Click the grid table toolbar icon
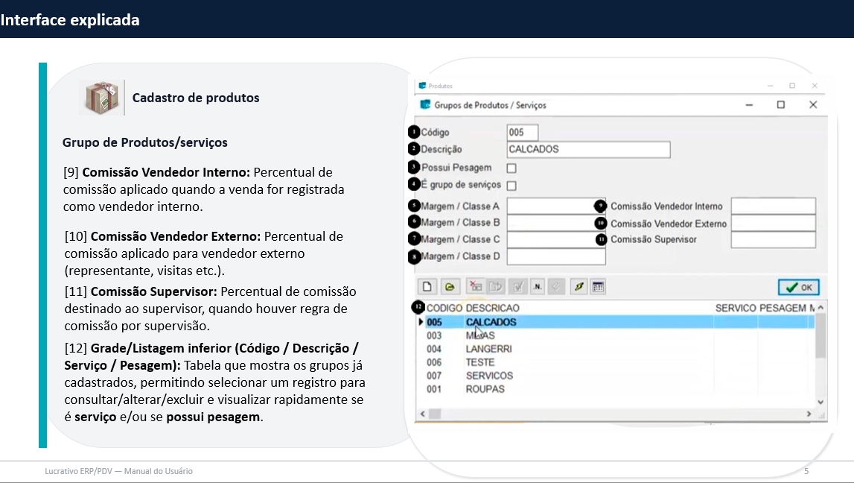This screenshot has height=483, width=854. tap(598, 287)
